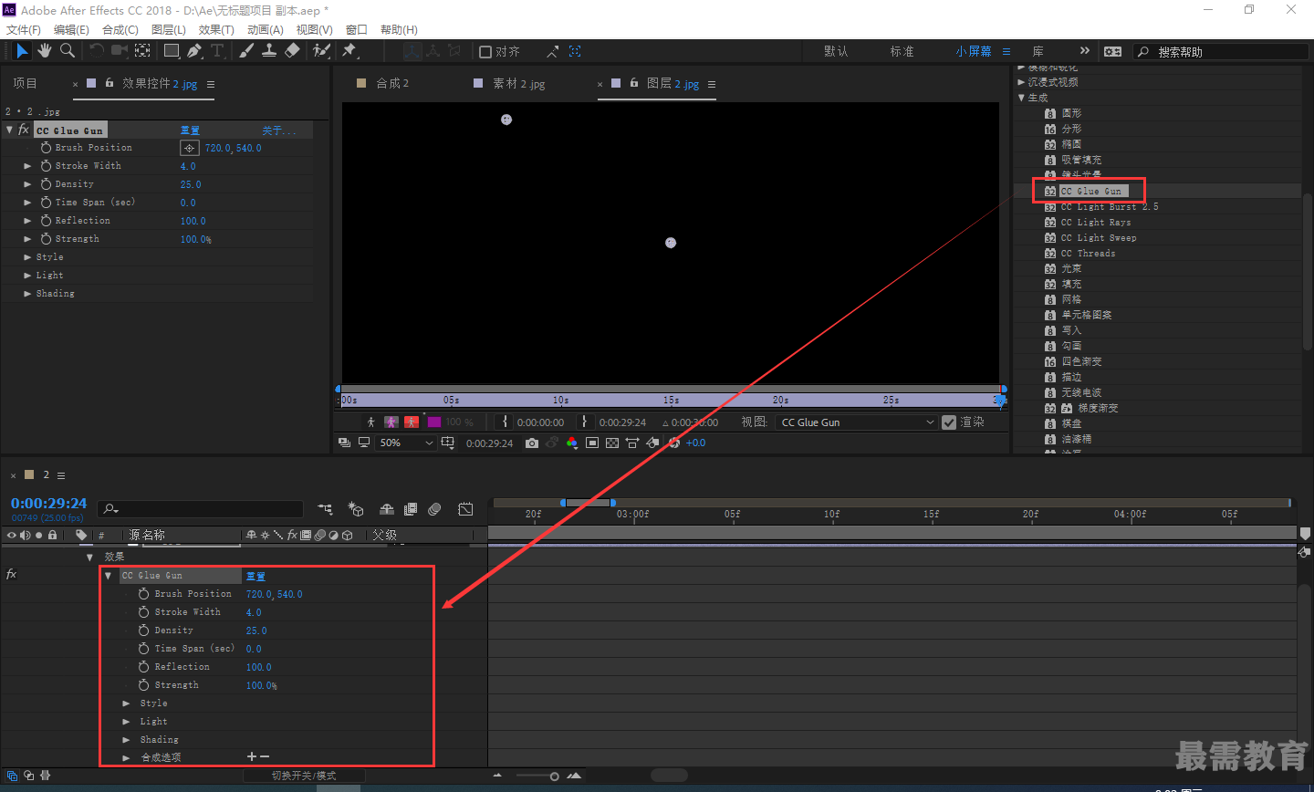
Task: Click the reset exposure icon
Action: pos(674,443)
